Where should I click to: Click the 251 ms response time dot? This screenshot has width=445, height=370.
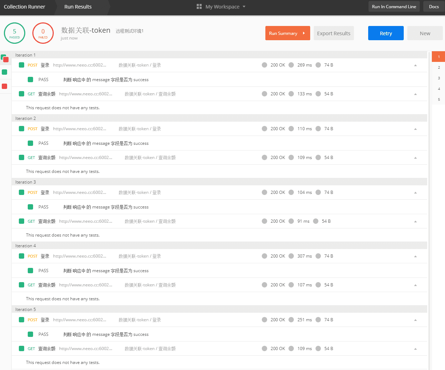(291, 320)
